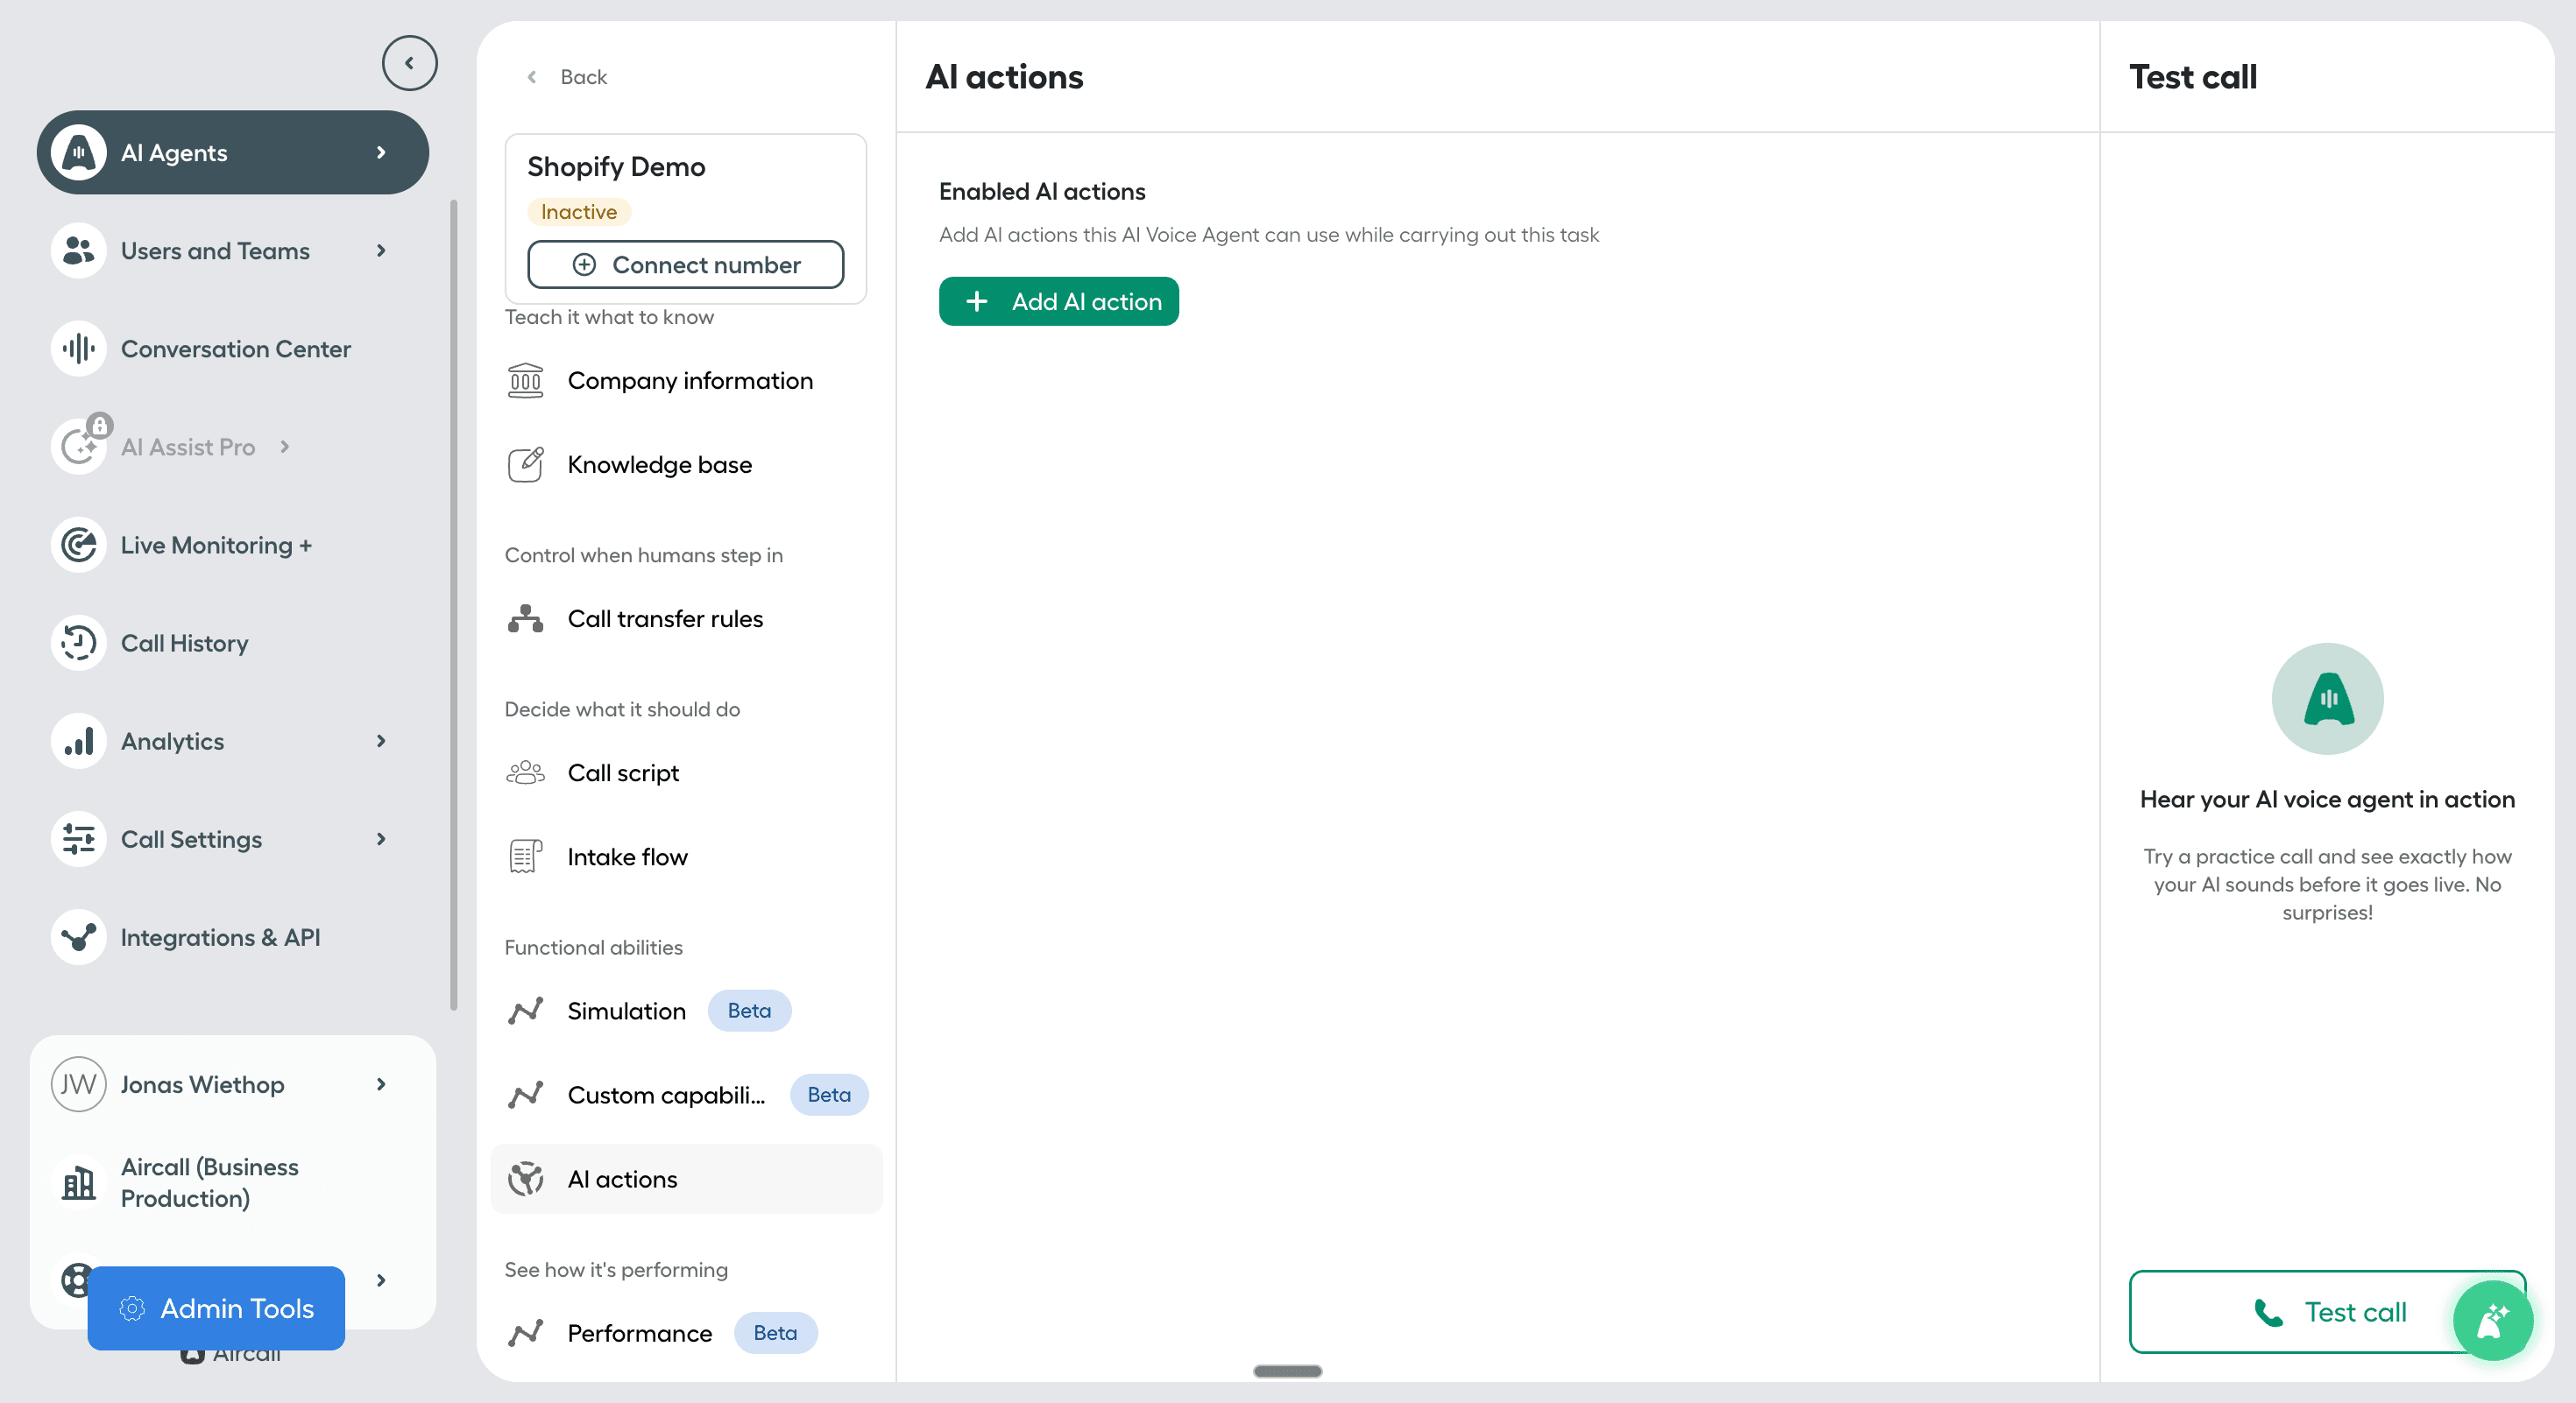Open Live Monitoring radar icon

pos(78,545)
